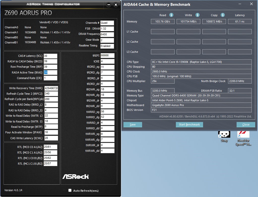Image resolution: width=258 pixels, height=197 pixels.
Task: Click the Four Activate Window (tFAW) field
Action: click(x=51, y=132)
